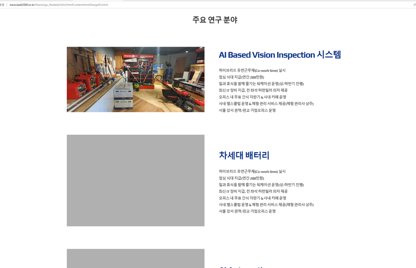Open the Powerworks store showroom photo
The width and height of the screenshot is (416, 268).
pyautogui.click(x=135, y=79)
